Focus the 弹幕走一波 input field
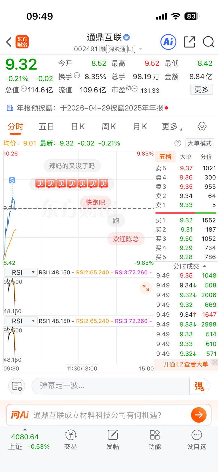Image resolution: width=218 pixels, height=472 pixels. 111,386
